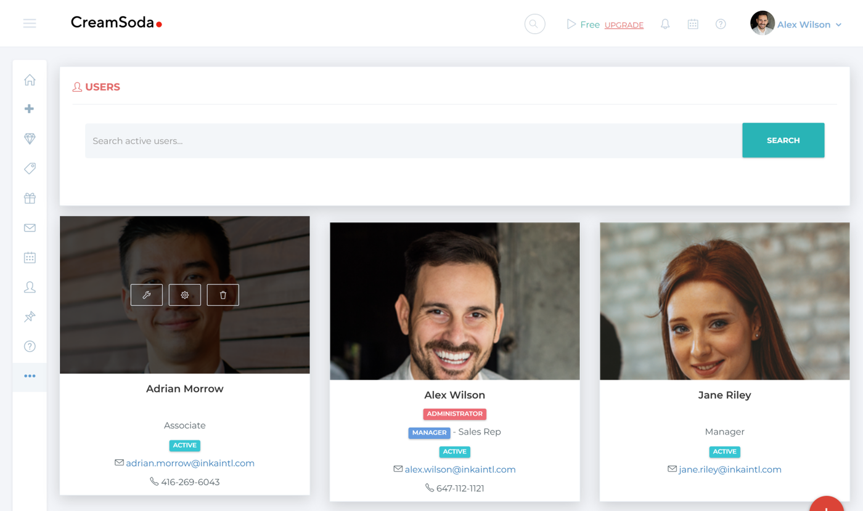
Task: Email adrian.morrow@inkaintl.com
Action: pos(190,463)
